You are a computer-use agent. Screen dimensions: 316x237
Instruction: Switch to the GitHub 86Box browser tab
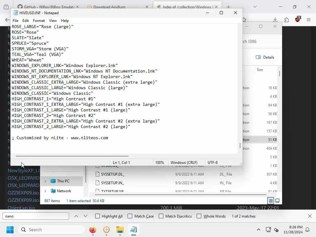49,7
